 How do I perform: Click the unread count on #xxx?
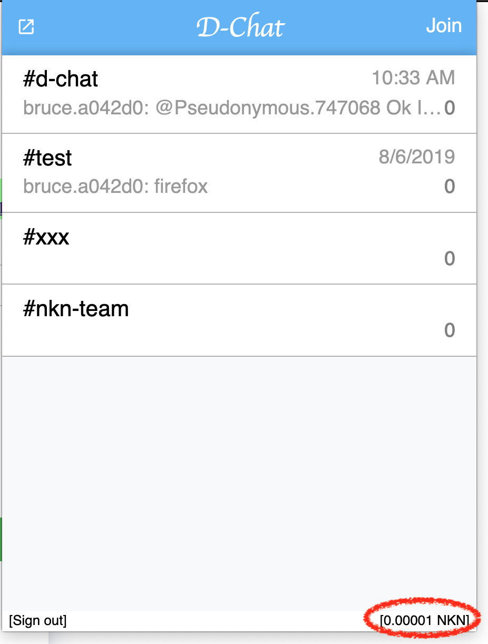(x=449, y=258)
